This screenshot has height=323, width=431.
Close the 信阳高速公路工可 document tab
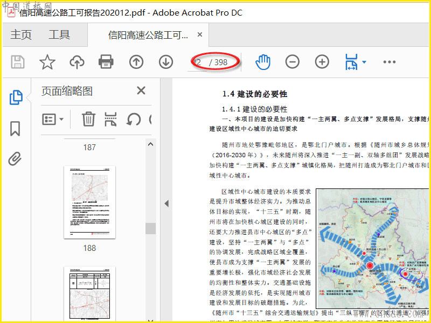(x=200, y=34)
